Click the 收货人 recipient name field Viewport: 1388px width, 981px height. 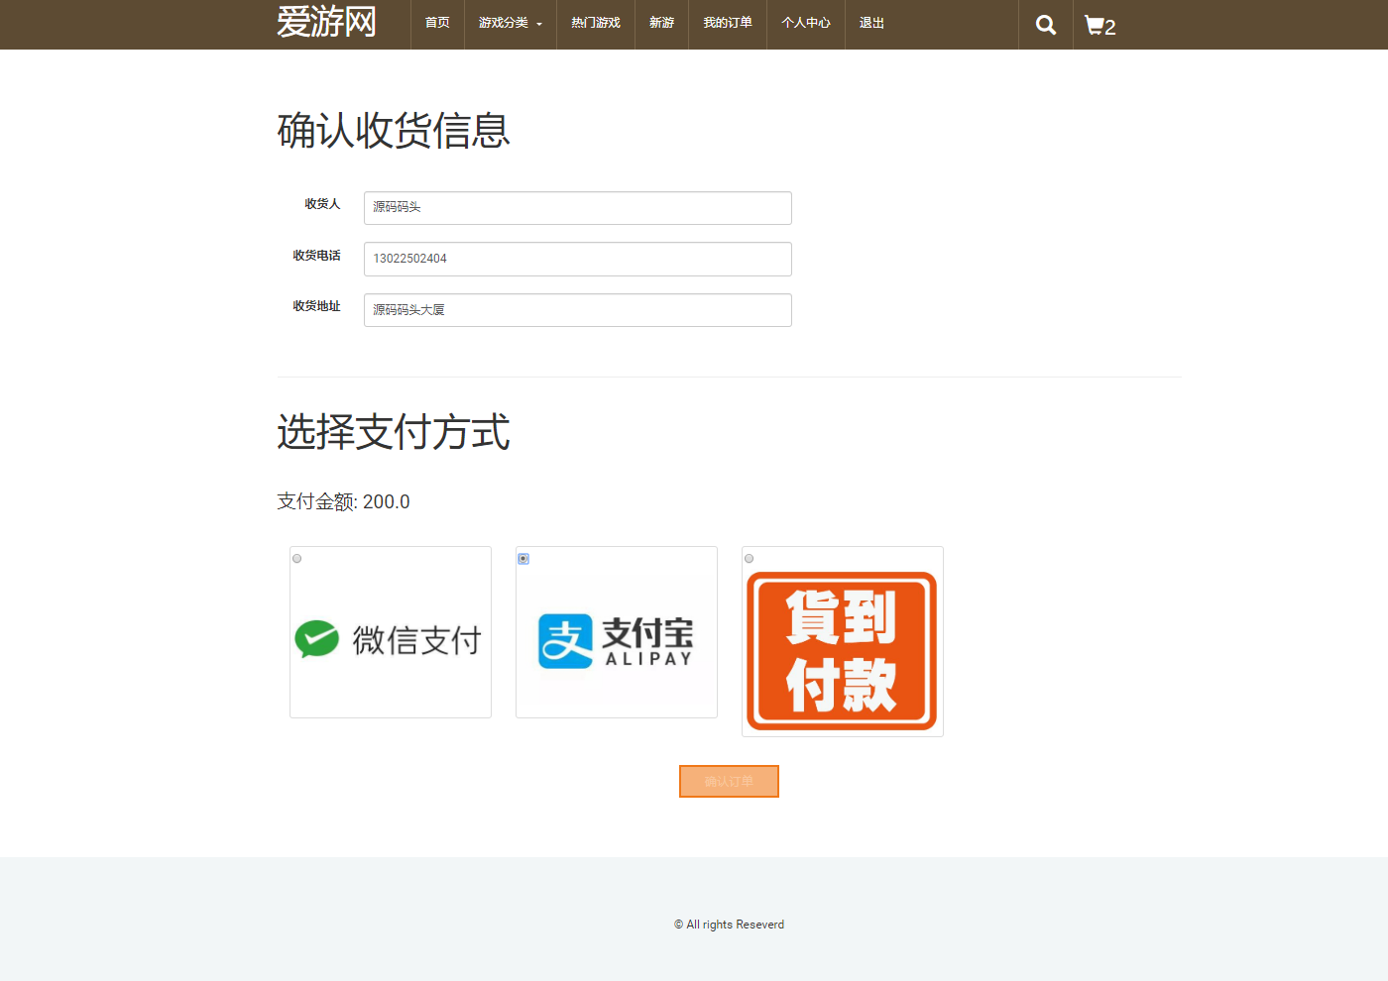click(577, 208)
